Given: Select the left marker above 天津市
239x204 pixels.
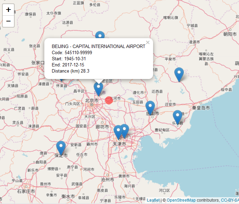Looking at the screenshot, I should click(118, 131).
